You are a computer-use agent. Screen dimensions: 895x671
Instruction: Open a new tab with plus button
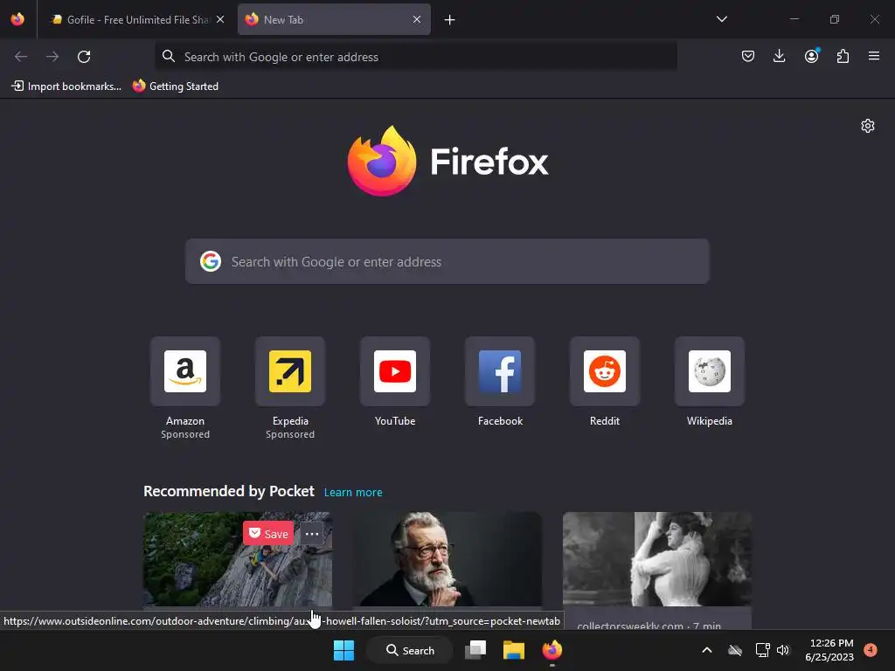click(x=450, y=20)
